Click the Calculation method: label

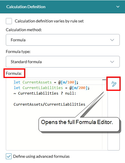(x=24, y=30)
